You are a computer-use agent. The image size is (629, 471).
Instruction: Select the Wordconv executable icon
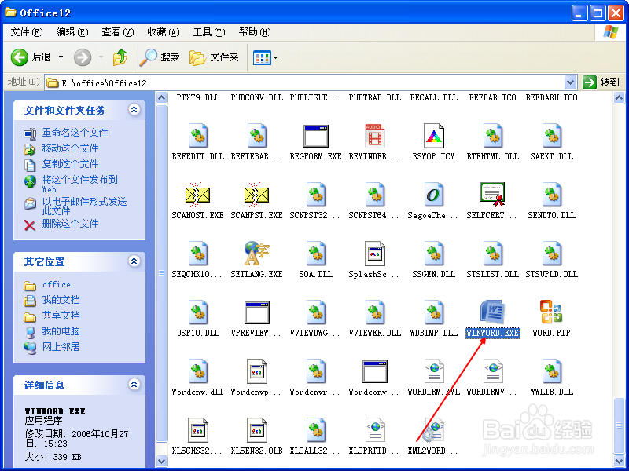click(375, 371)
